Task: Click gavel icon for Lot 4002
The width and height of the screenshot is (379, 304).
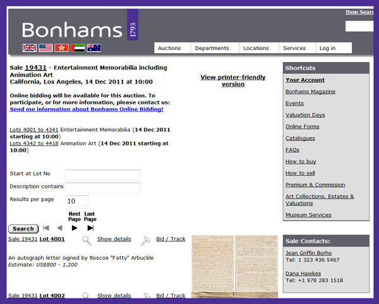Action: pos(147,295)
